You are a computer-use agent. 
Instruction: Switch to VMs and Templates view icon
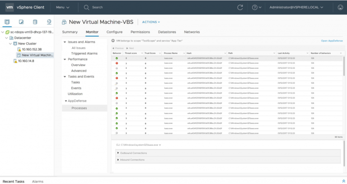pos(21,22)
